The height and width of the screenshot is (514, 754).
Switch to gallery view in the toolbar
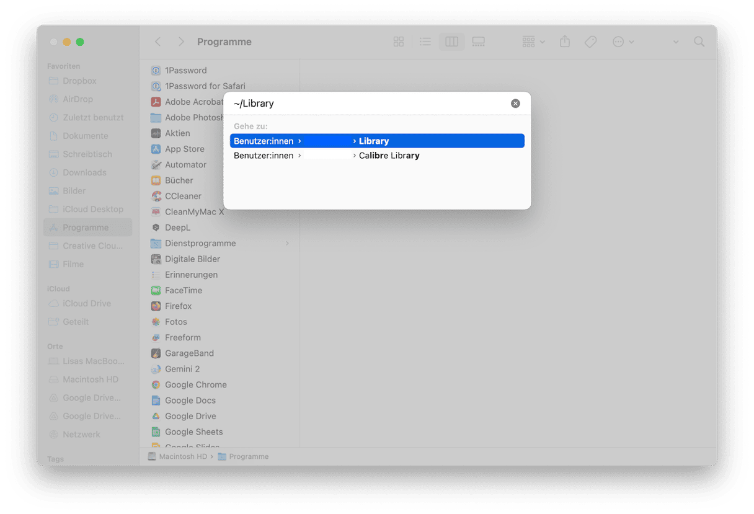[478, 42]
